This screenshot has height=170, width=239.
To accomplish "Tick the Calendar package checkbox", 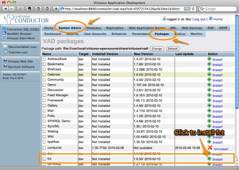I will 44,74.
